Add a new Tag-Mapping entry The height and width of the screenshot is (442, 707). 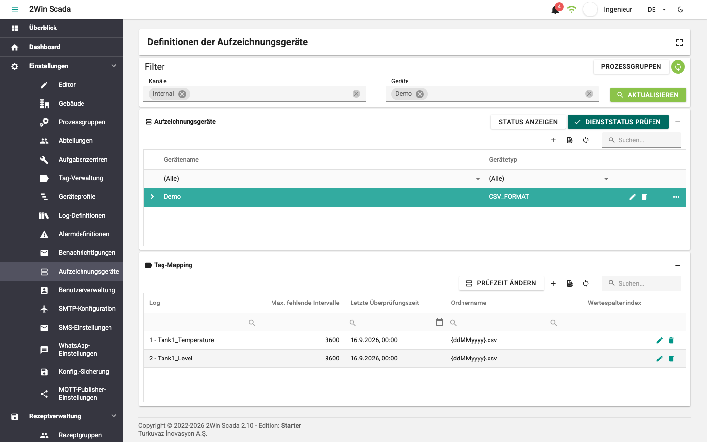(x=553, y=283)
